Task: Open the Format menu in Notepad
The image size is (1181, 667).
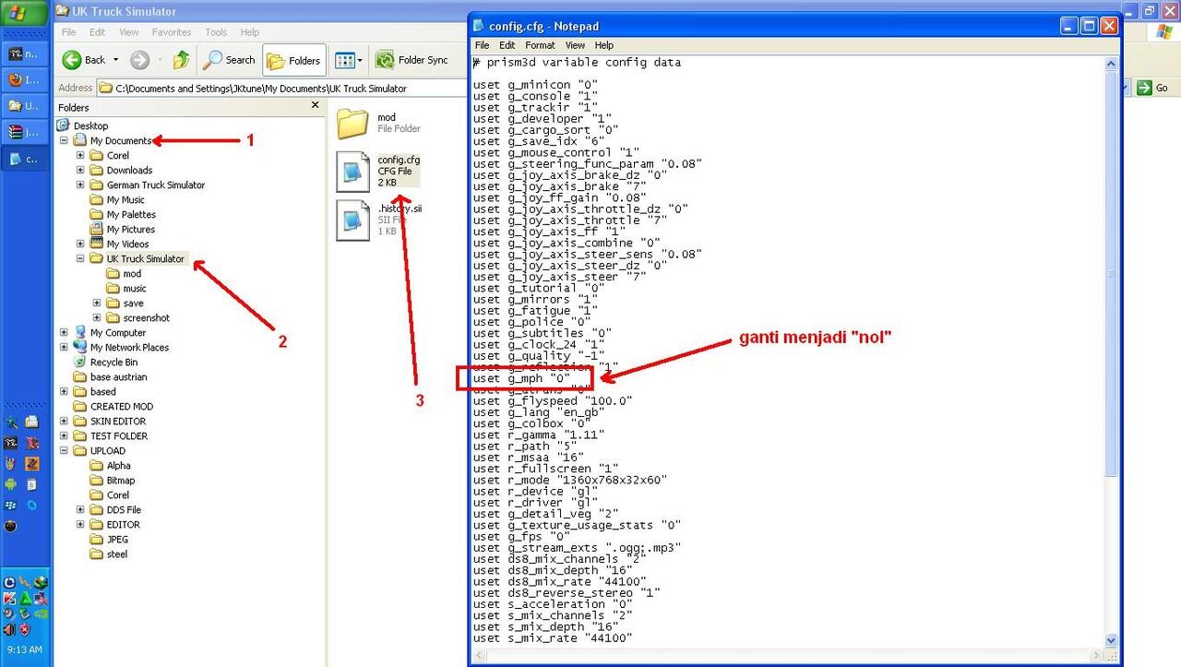Action: (x=540, y=45)
